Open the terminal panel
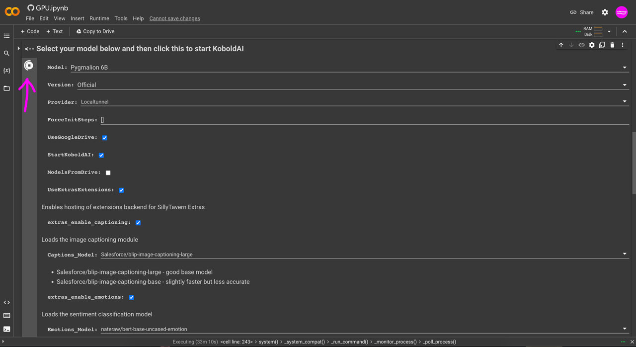Image resolution: width=636 pixels, height=347 pixels. click(6, 329)
